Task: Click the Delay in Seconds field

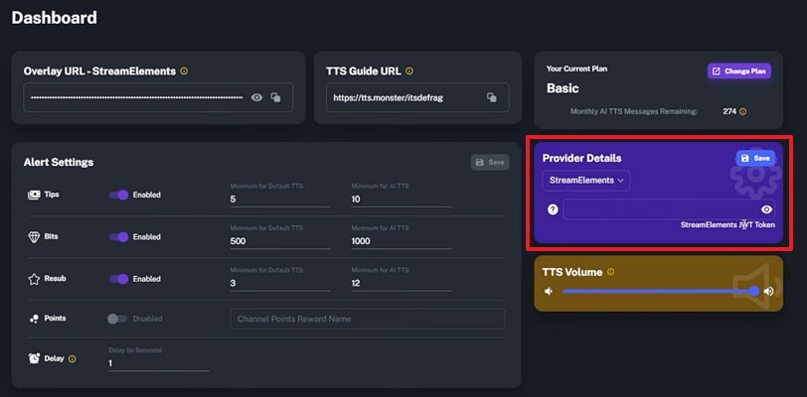Action: 159,363
